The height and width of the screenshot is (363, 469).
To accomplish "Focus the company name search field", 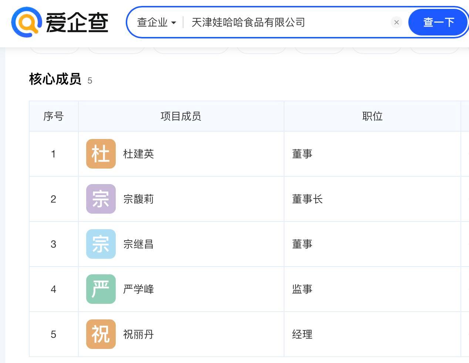I will coord(288,22).
